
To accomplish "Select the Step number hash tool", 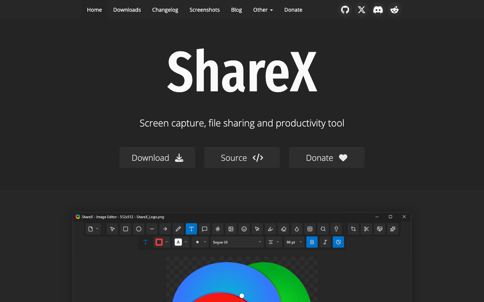I will click(218, 229).
